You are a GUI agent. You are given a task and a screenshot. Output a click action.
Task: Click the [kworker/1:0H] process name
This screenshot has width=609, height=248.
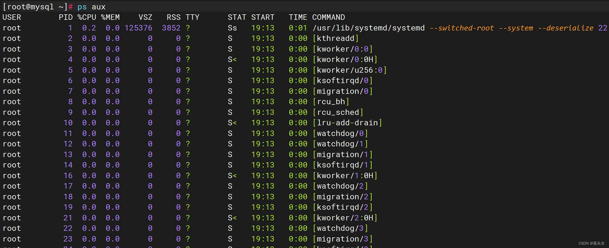[345, 176]
